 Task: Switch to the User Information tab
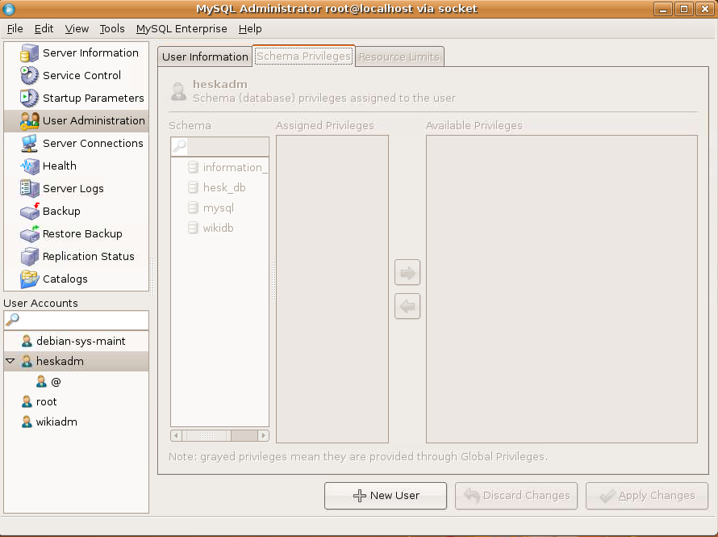[205, 57]
